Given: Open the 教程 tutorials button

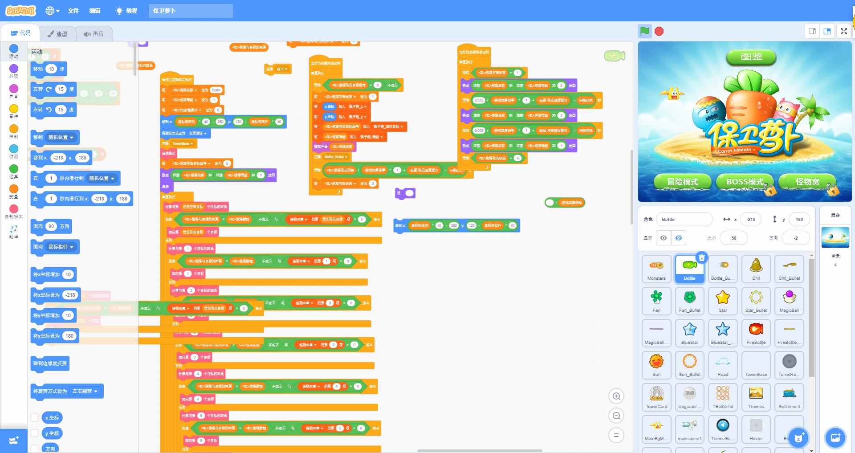Looking at the screenshot, I should coord(126,11).
